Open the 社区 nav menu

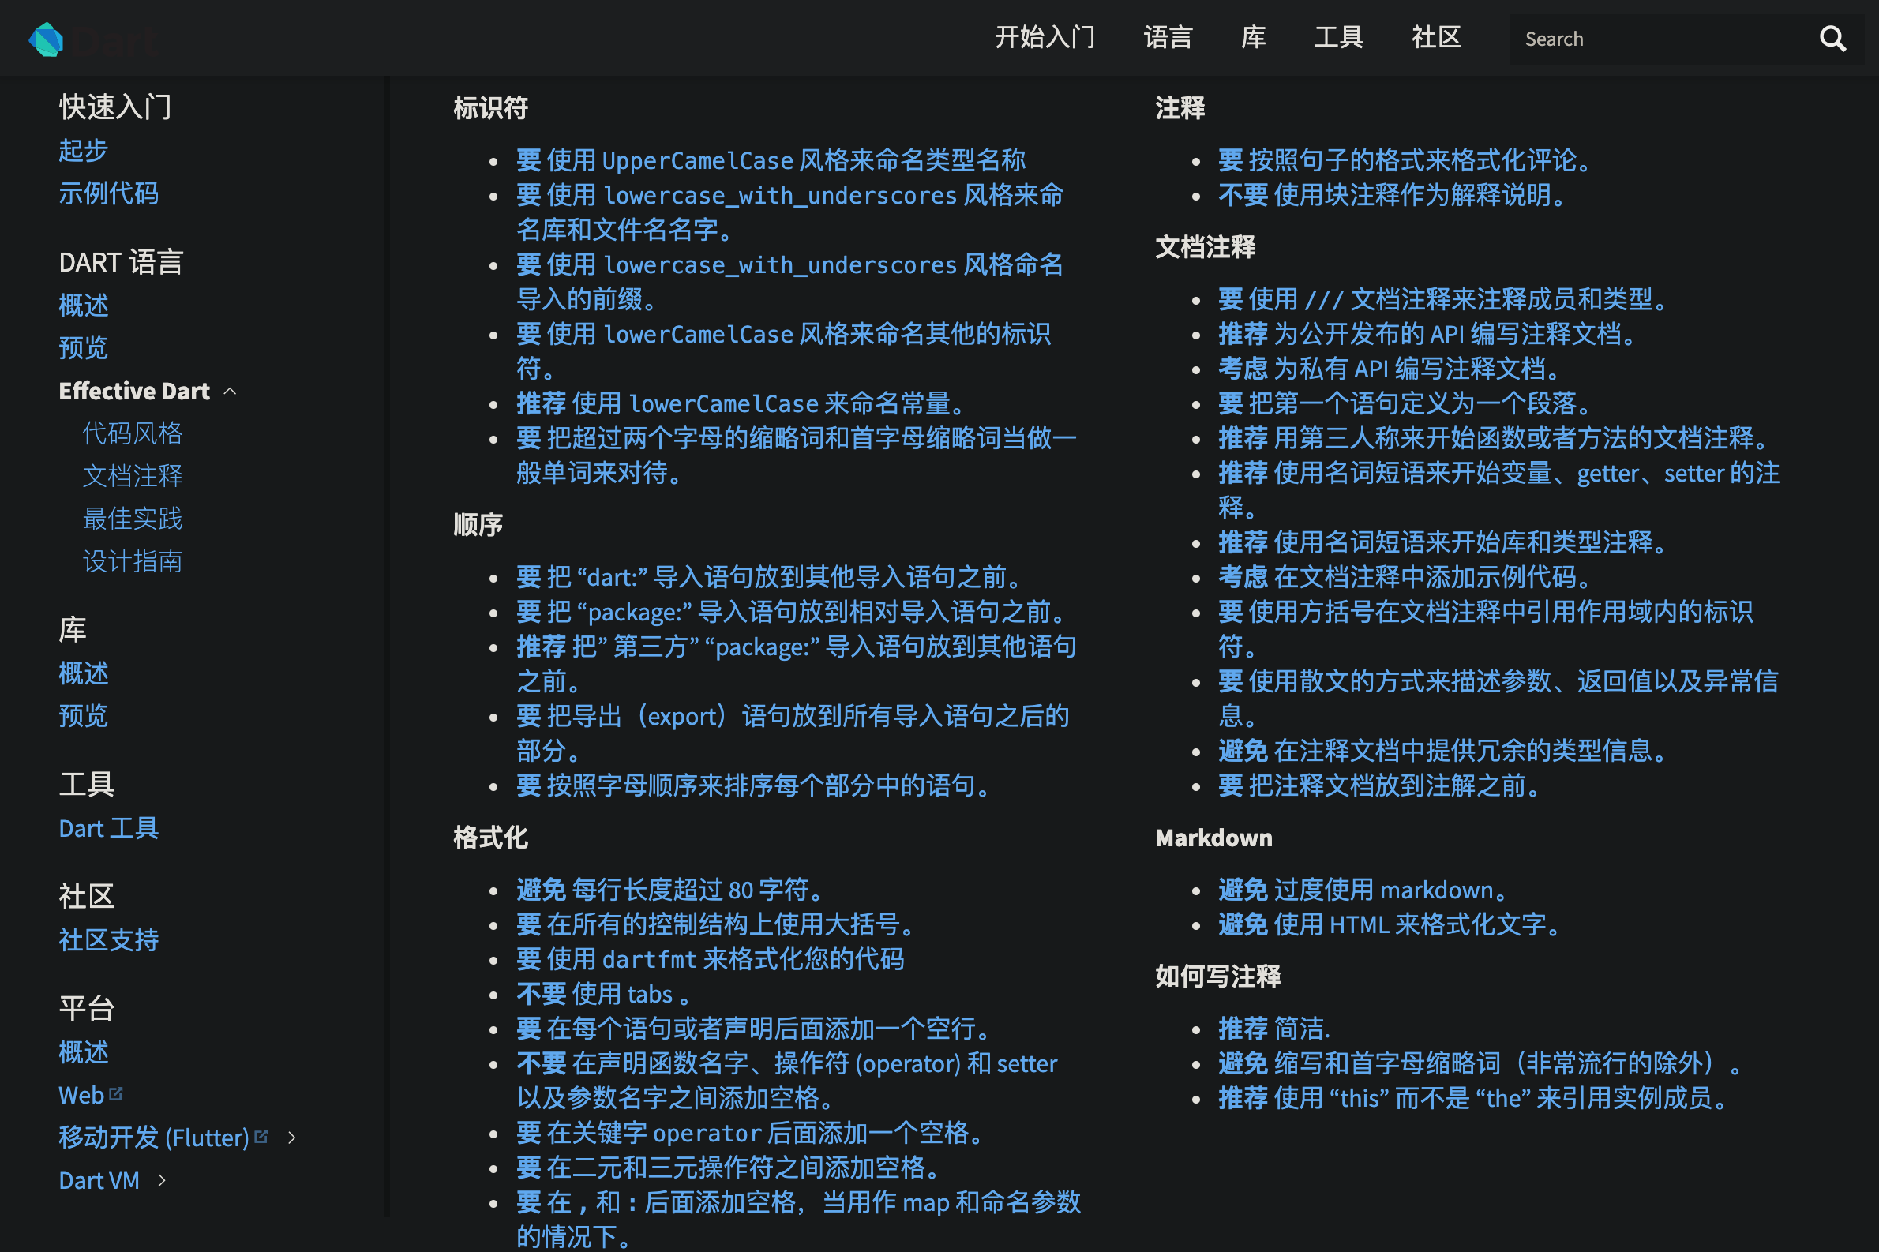click(1435, 38)
